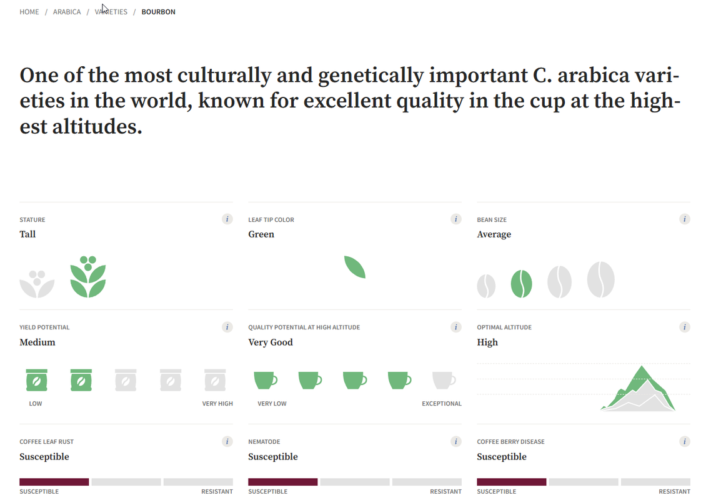
Task: Go to the Home breadcrumb
Action: tap(29, 12)
